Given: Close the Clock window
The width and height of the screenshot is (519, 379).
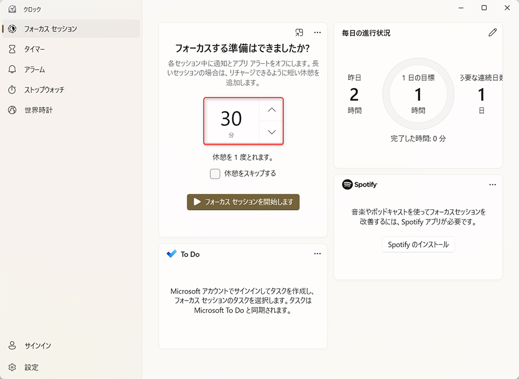Looking at the screenshot, I should (x=507, y=8).
